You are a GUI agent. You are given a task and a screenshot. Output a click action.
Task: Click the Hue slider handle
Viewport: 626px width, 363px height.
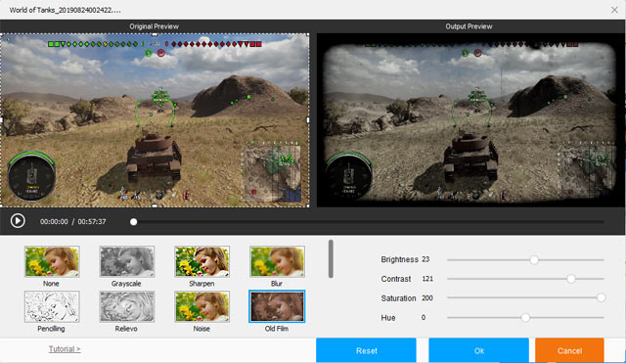click(x=525, y=317)
